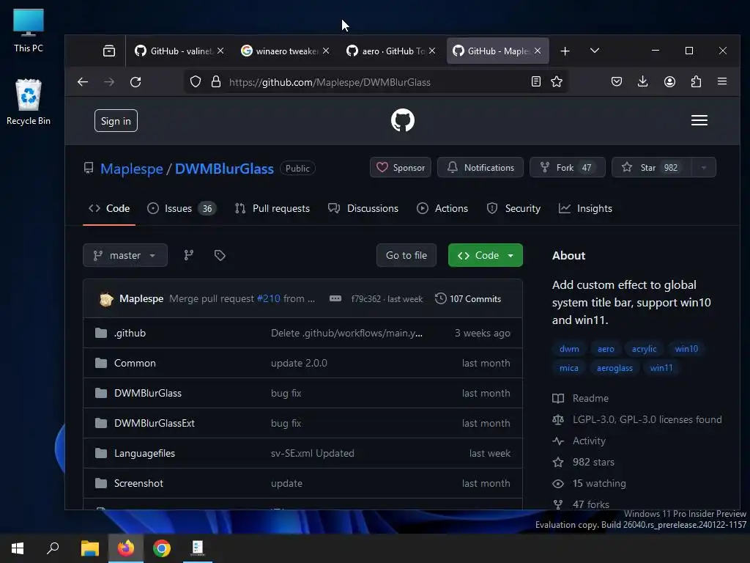Open Pocket save icon in toolbar
The width and height of the screenshot is (750, 563).
tap(617, 82)
